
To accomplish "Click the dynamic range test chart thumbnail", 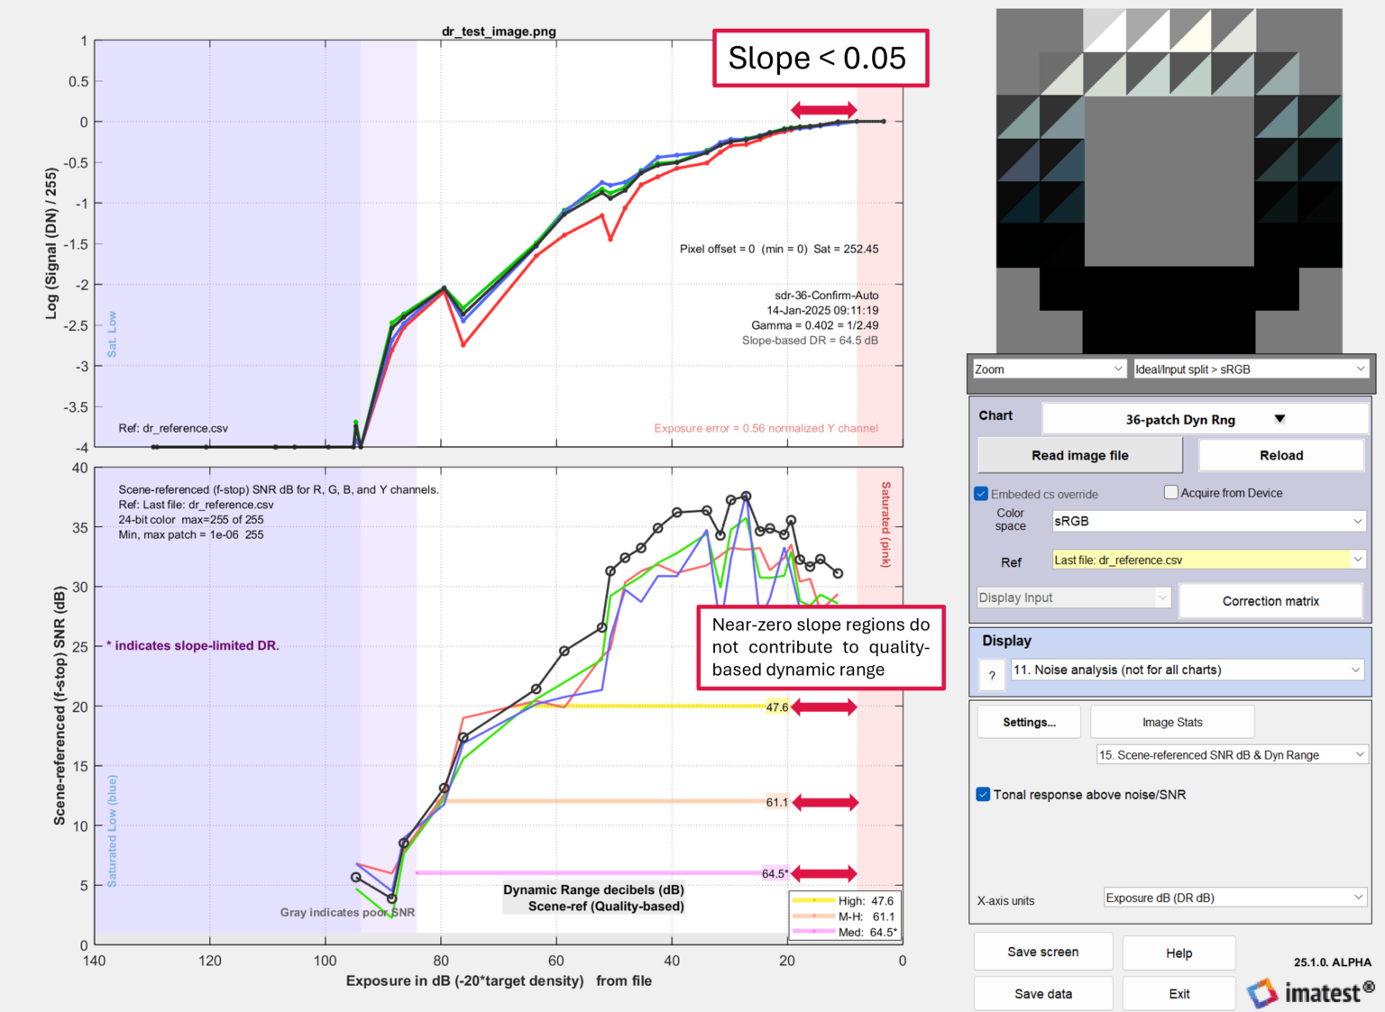I will point(1169,176).
